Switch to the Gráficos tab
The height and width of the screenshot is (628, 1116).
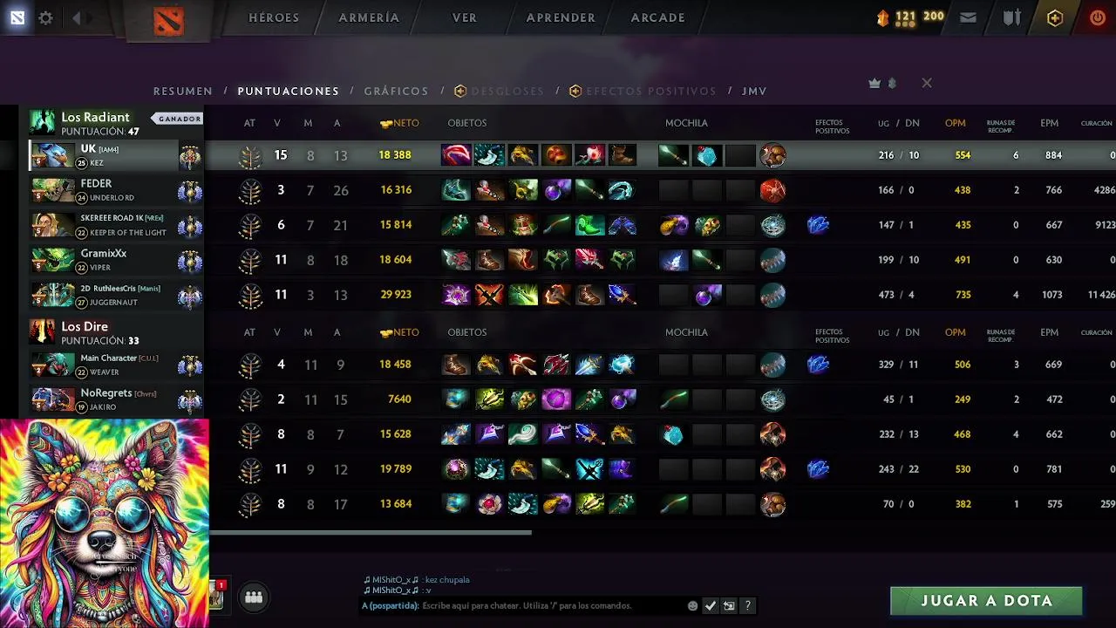396,91
